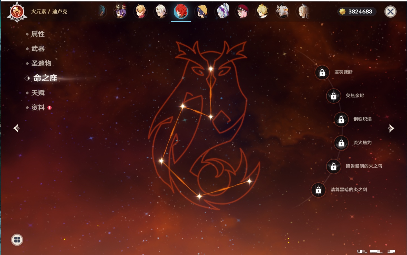Select the 昭告黎明的火之鸟 constellation label
Viewport: 407px width, 255px height.
364,166
